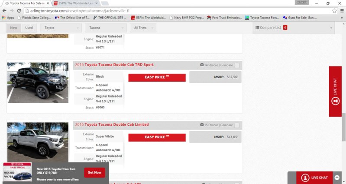This screenshot has height=184, width=346.
Task: Open Guns For Sale bookmark
Action: tap(300, 18)
